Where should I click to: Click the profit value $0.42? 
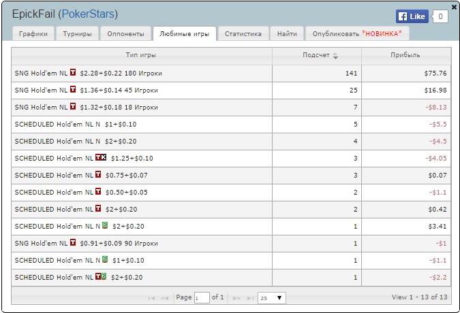coord(438,209)
